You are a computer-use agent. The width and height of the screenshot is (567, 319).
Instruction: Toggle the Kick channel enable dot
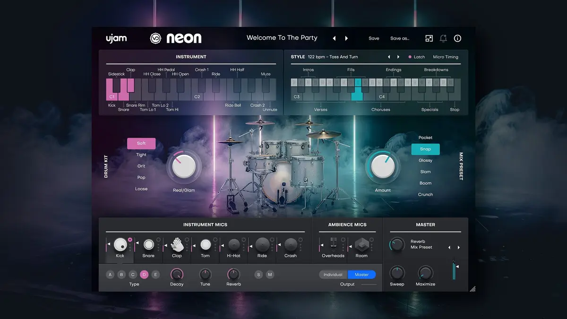(x=130, y=240)
